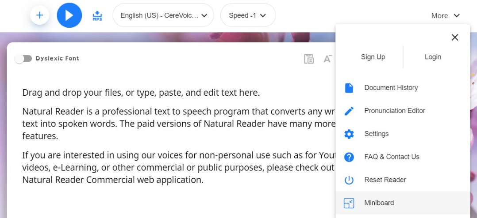Open the English (US) CereVoice voice dropdown
Image resolution: width=477 pixels, height=218 pixels.
click(163, 15)
